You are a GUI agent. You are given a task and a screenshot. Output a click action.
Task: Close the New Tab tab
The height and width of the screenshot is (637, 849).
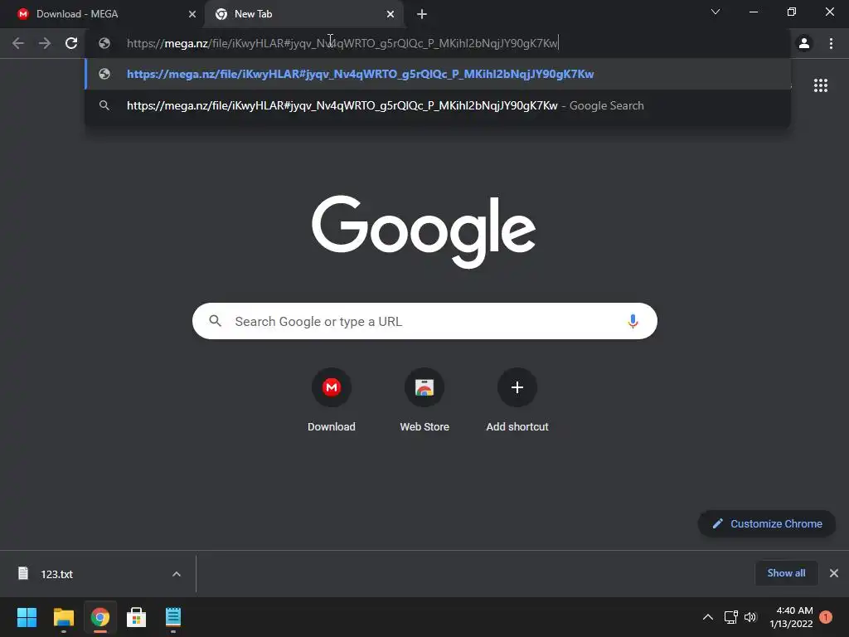click(x=391, y=14)
